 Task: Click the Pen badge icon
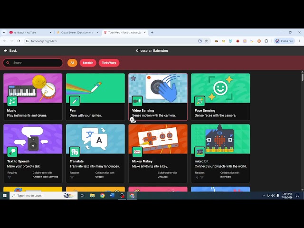[75, 101]
